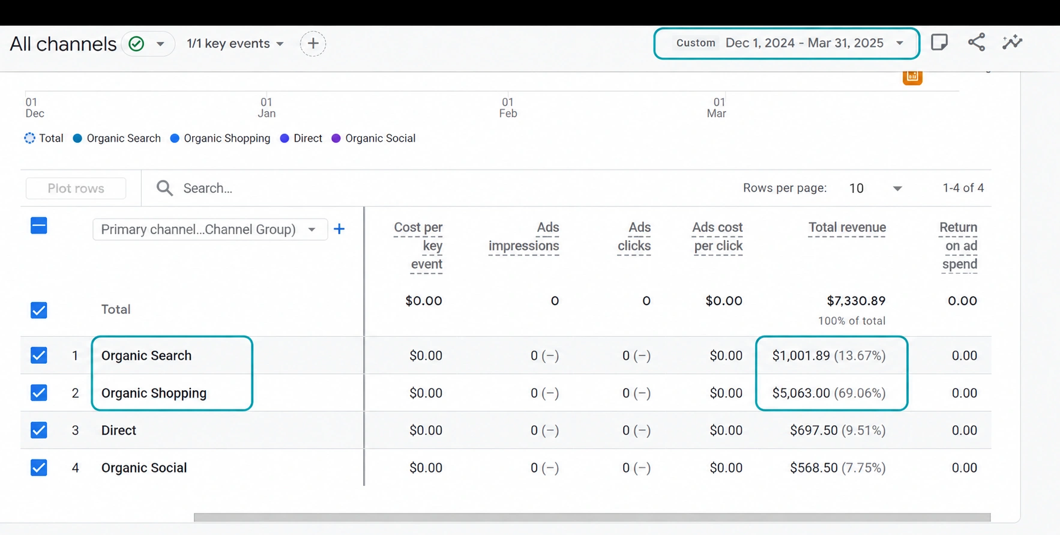Image resolution: width=1060 pixels, height=535 pixels.
Task: Sort by Ads cost per click column
Action: coord(717,237)
